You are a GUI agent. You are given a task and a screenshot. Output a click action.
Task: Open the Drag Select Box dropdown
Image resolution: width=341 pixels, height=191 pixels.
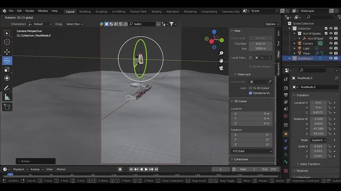[x=75, y=24]
